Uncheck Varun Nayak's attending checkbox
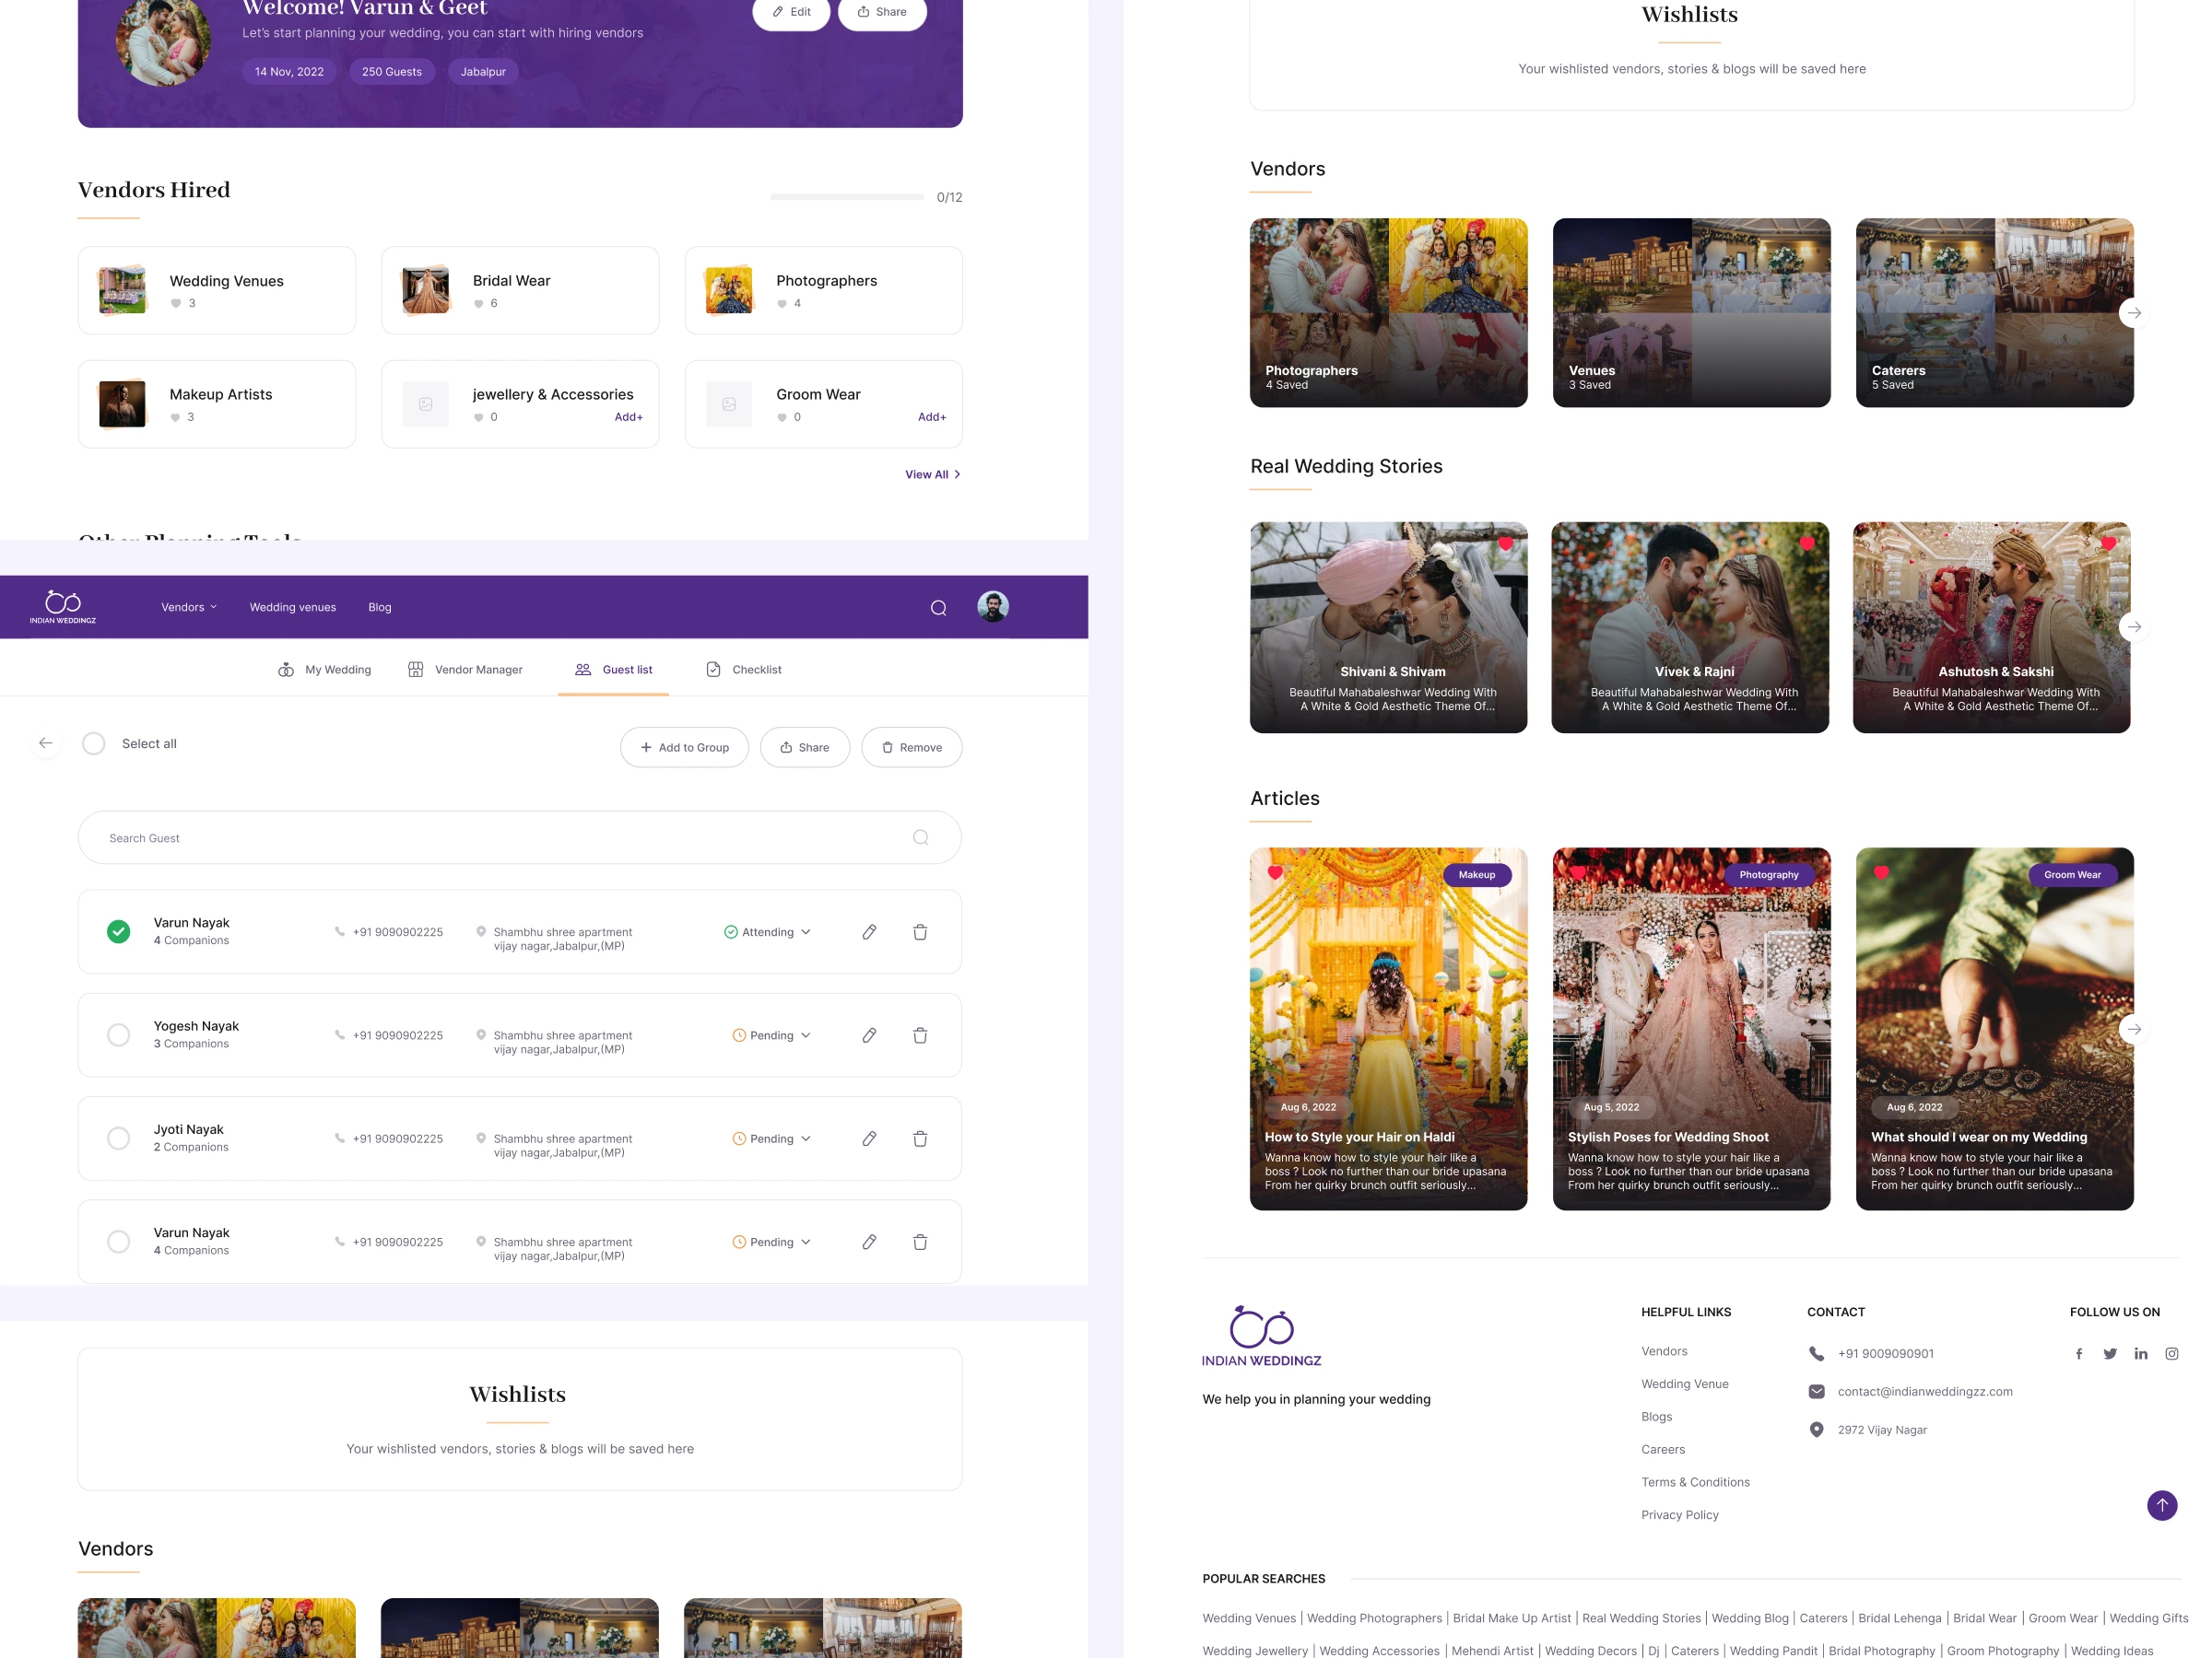2212x1658 pixels. (119, 931)
